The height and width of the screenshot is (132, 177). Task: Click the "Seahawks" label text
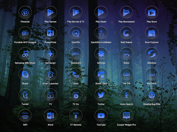point(76,63)
